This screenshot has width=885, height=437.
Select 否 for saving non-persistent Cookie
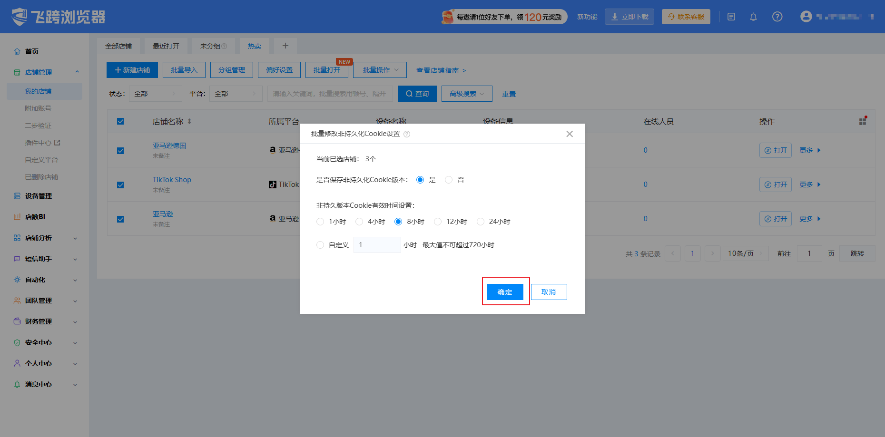(x=449, y=180)
